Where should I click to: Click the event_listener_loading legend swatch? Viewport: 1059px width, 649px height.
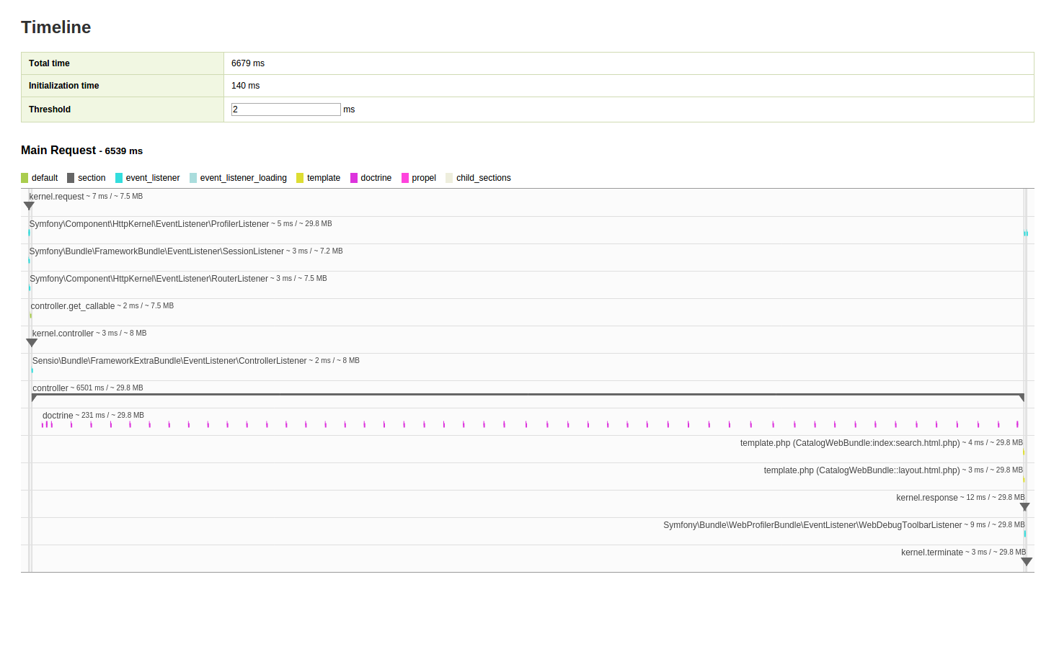tap(193, 178)
